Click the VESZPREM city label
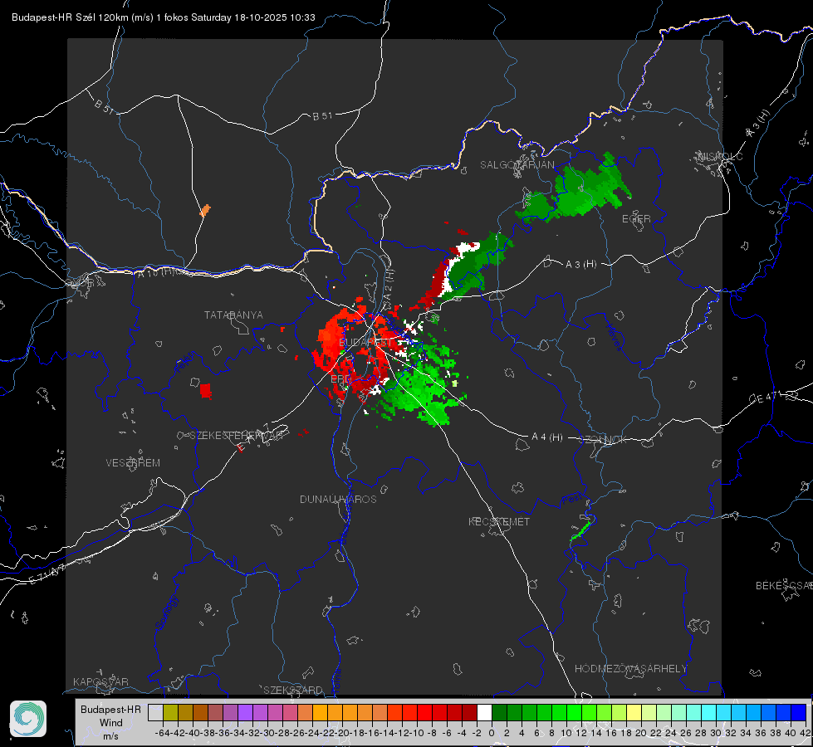The height and width of the screenshot is (747, 813). 133,462
